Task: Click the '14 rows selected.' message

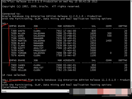Action: pos(14,75)
